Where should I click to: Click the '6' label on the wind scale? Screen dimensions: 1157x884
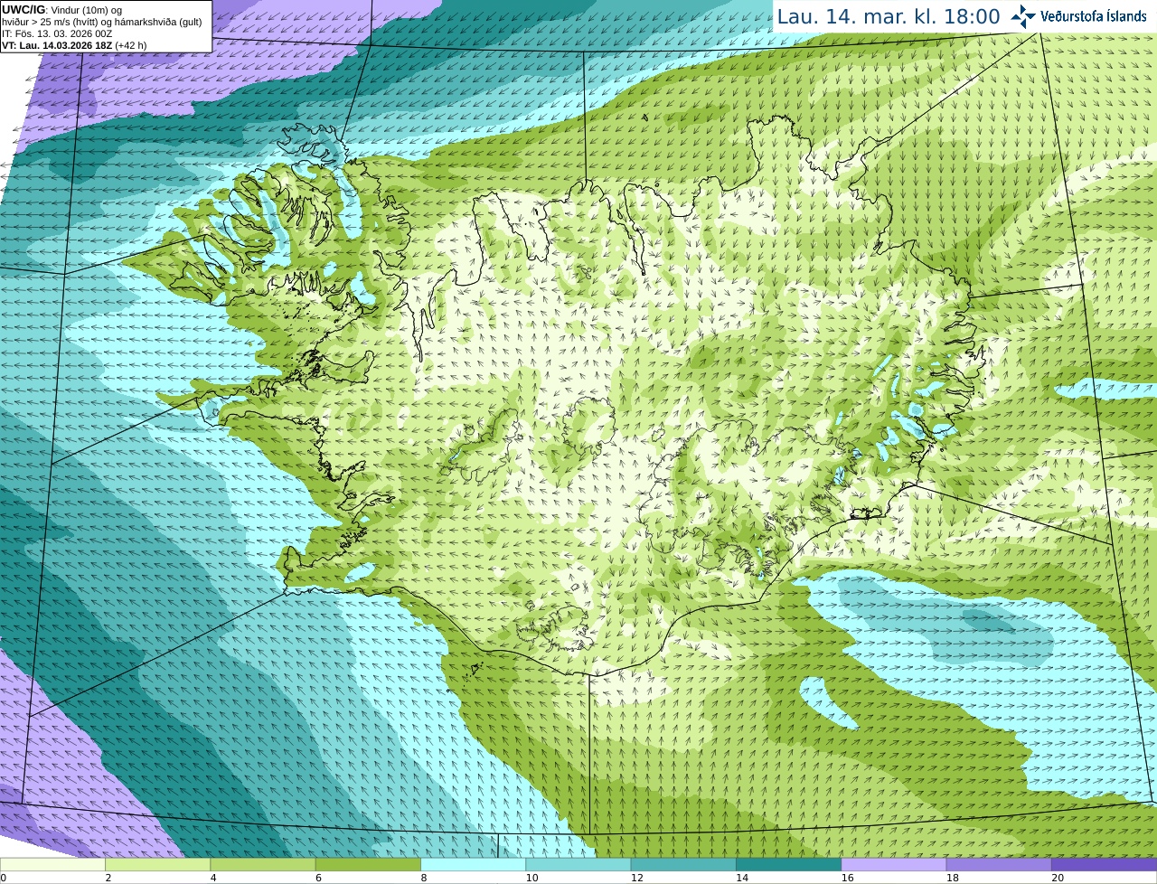click(x=318, y=878)
